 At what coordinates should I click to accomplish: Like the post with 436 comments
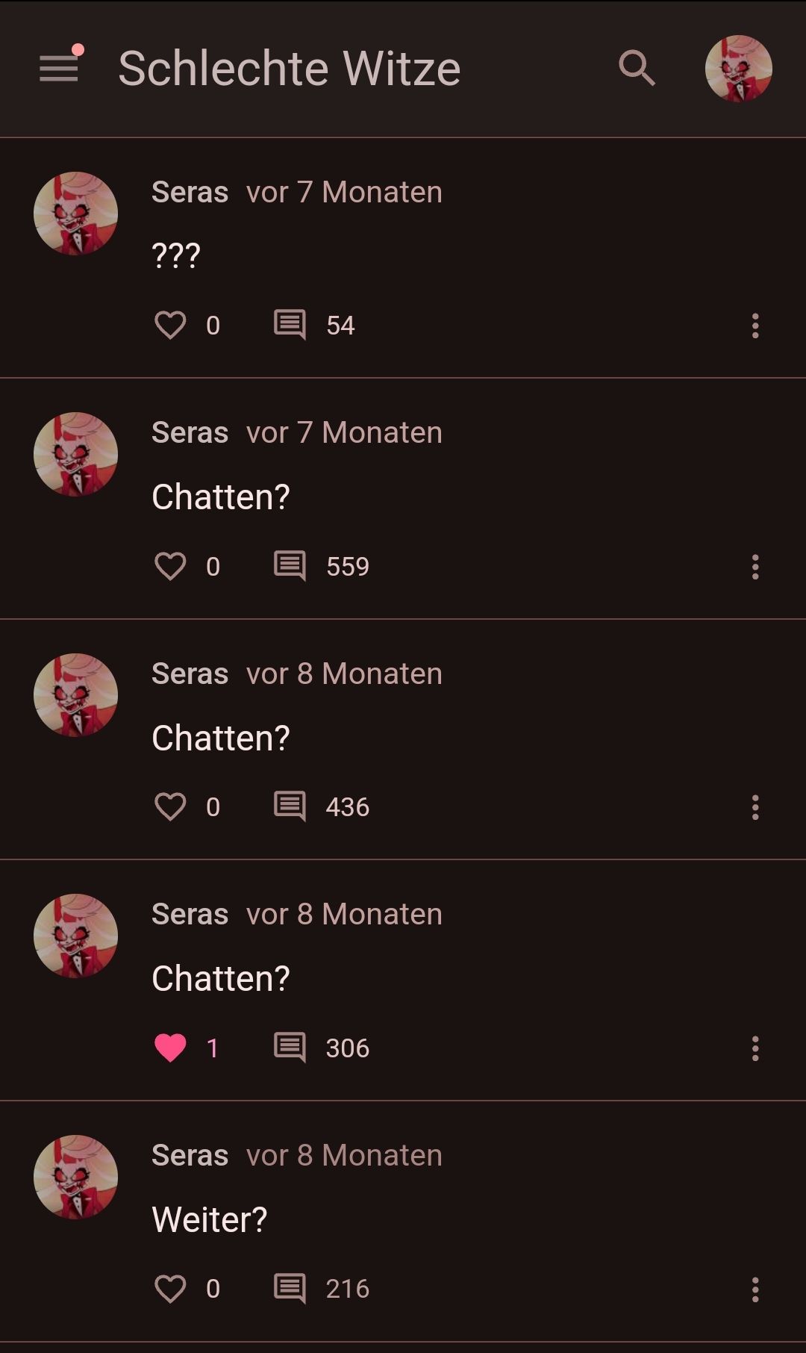pos(170,807)
